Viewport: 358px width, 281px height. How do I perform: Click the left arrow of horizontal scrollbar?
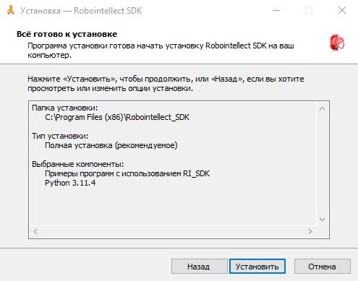tap(35, 232)
